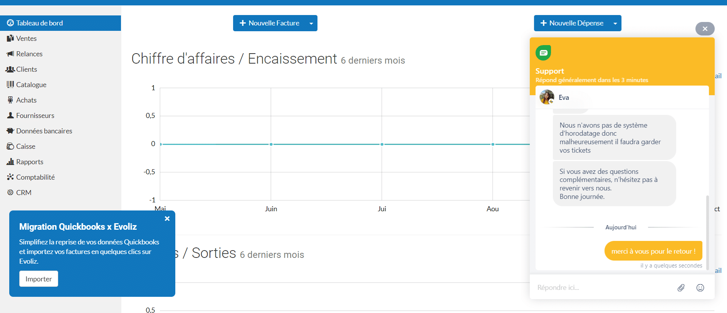The width and height of the screenshot is (727, 313).
Task: Select Catalogue in the sidebar
Action: [x=60, y=85]
